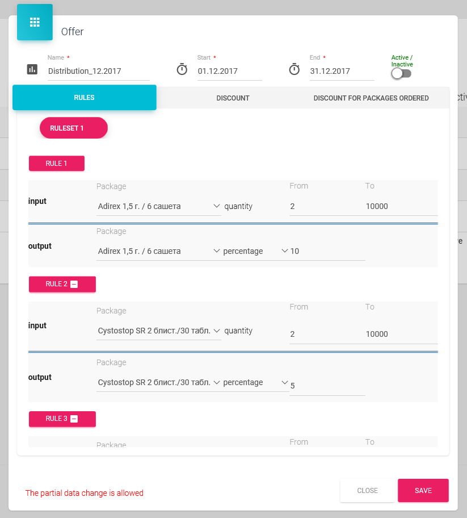This screenshot has width=467, height=518.
Task: Click the Rule 1 button
Action: pyautogui.click(x=57, y=164)
